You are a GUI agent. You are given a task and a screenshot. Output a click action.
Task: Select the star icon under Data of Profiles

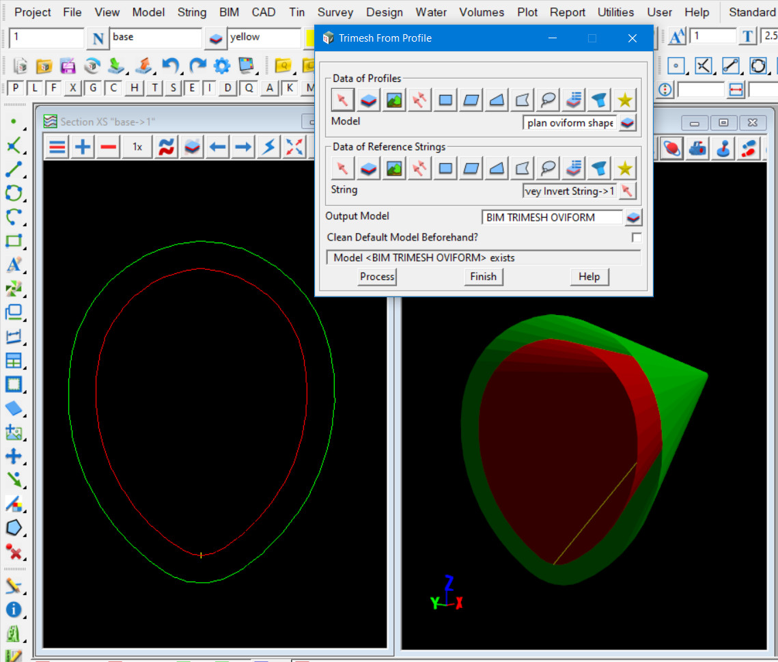click(x=624, y=100)
